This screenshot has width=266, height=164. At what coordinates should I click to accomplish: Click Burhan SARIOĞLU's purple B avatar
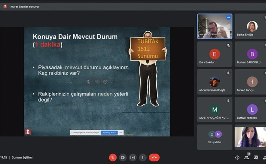point(252,54)
